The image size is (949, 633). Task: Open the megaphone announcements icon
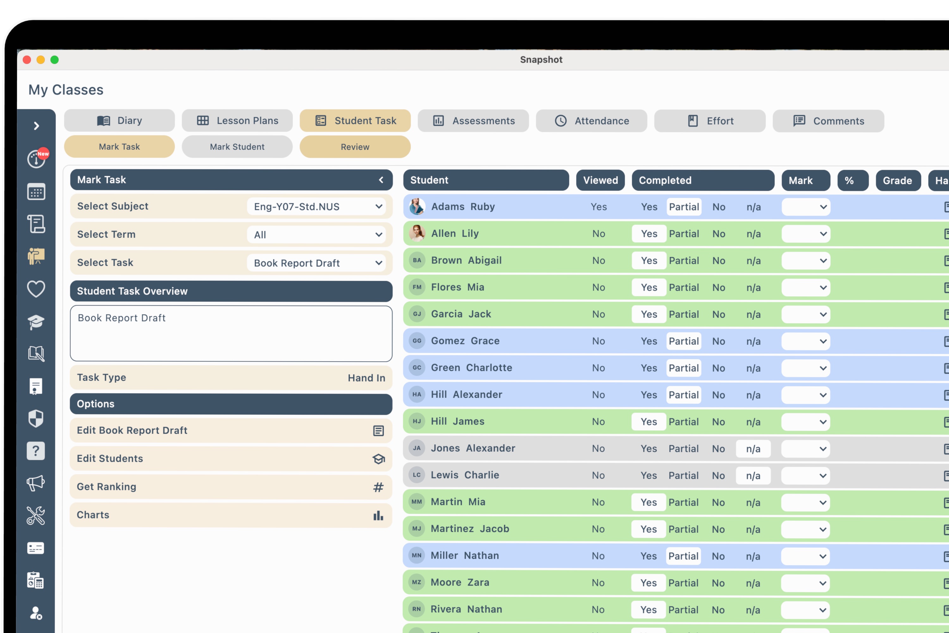[x=36, y=483]
